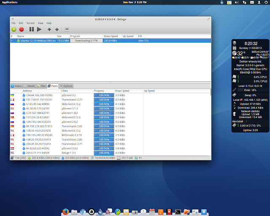The width and height of the screenshot is (270, 216).
Task: Click the Remove Torrent red minus icon
Action: (22, 29)
